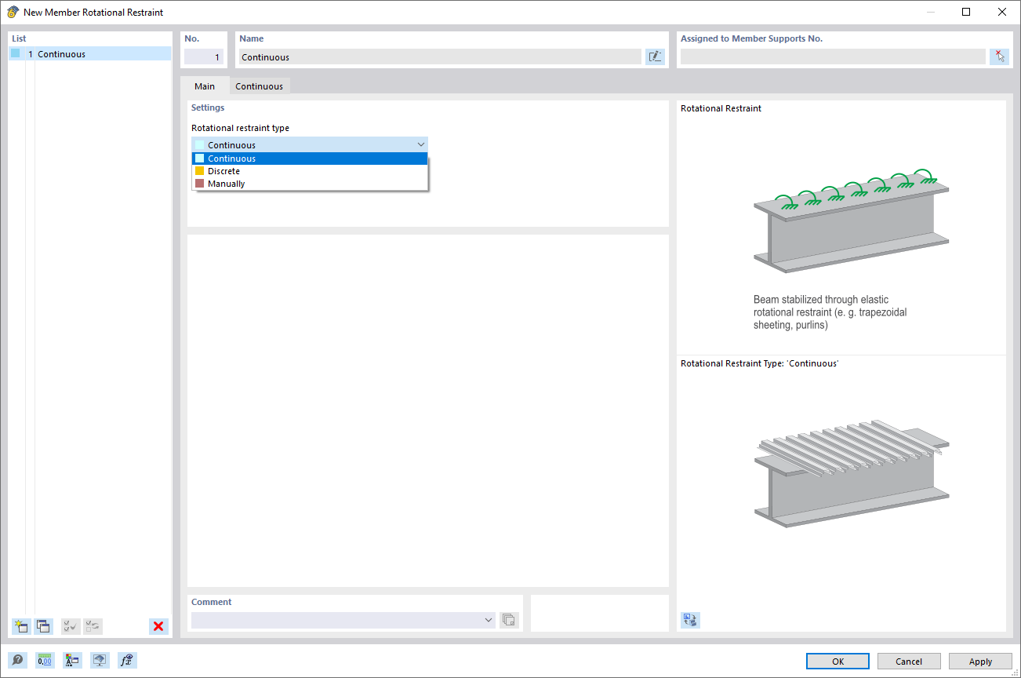Show the rendering view icon
1021x678 pixels.
point(100,660)
